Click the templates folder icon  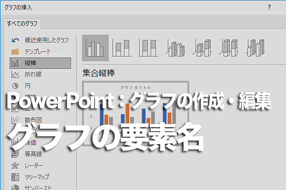[15, 52]
